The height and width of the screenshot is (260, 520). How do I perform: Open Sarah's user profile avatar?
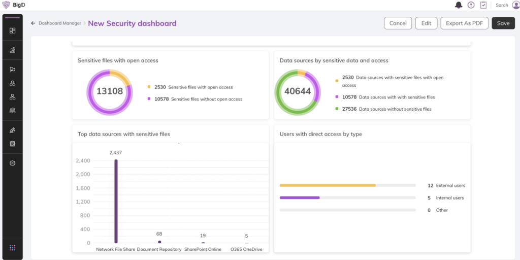tap(515, 5)
